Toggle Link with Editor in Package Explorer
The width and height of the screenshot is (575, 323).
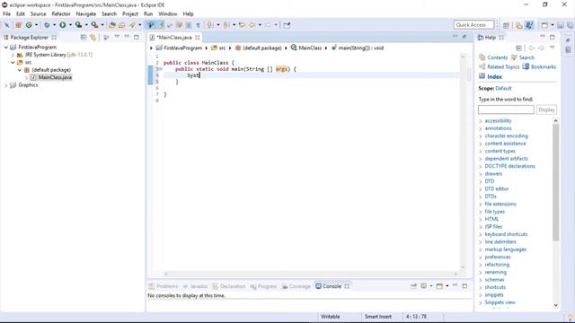[93, 38]
